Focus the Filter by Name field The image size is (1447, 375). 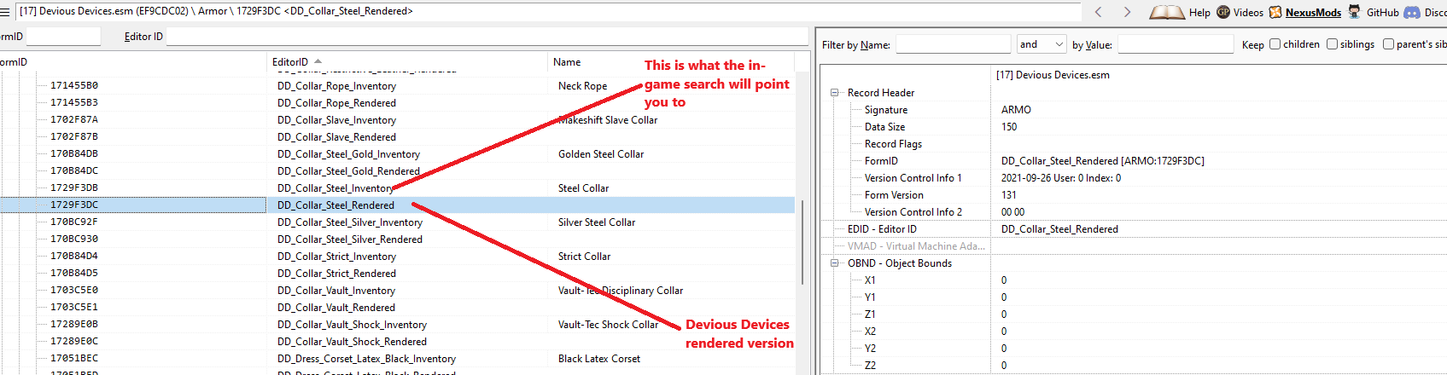[953, 44]
